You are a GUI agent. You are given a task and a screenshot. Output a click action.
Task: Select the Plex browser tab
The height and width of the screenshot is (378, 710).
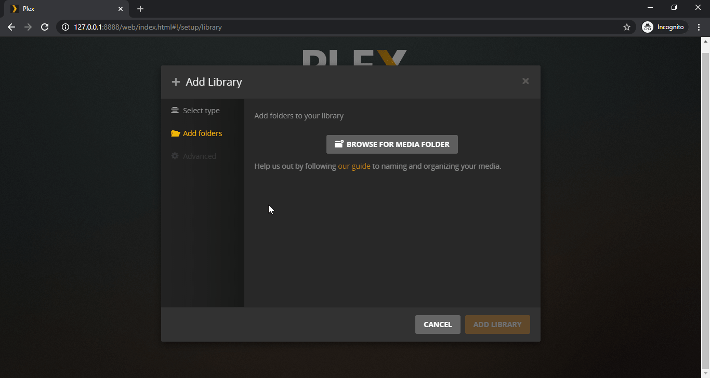[x=62, y=9]
